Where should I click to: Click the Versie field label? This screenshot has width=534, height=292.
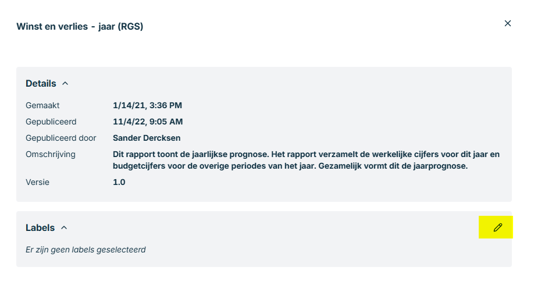[x=37, y=182]
